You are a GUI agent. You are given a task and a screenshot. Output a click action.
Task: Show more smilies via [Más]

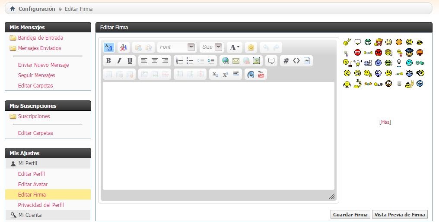pyautogui.click(x=385, y=122)
